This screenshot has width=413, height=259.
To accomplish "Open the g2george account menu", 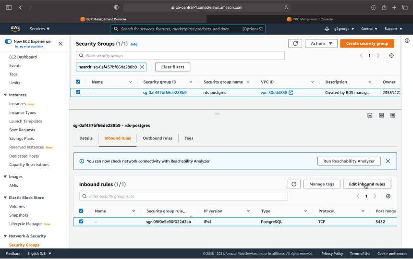I will (344, 29).
